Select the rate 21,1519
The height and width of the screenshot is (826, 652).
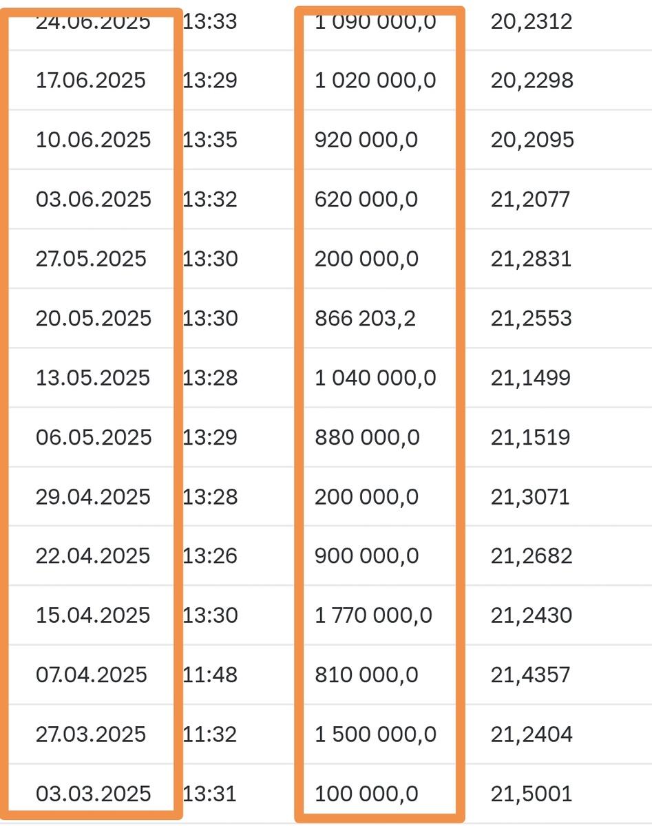pyautogui.click(x=530, y=437)
